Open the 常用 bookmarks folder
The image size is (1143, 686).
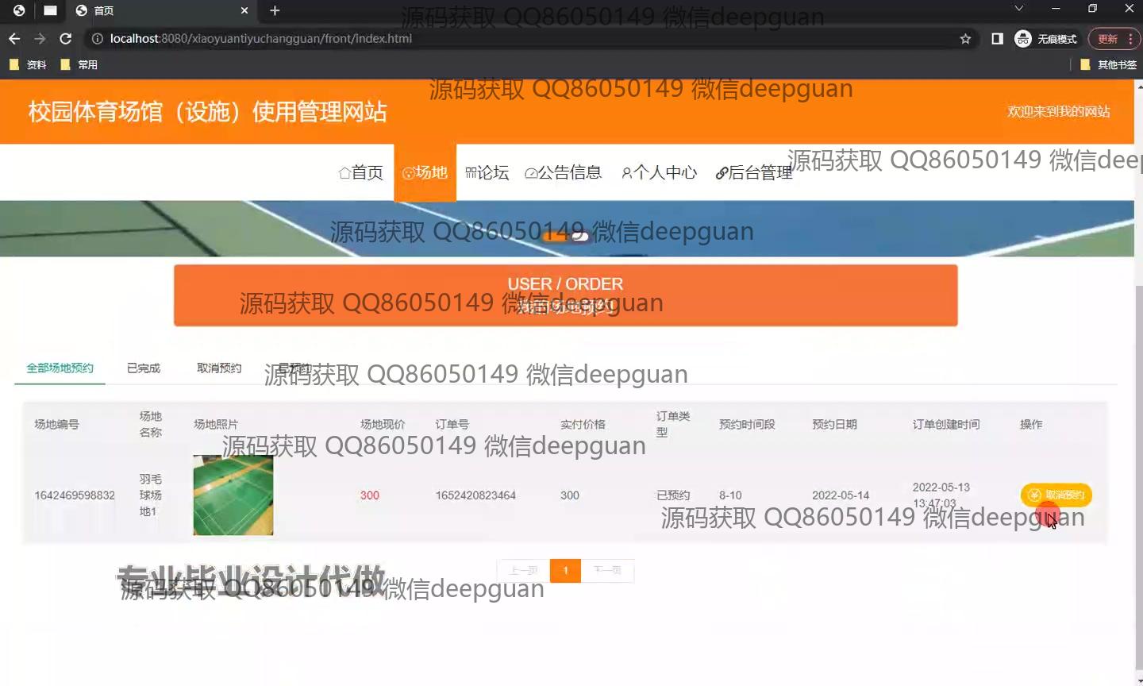(79, 65)
